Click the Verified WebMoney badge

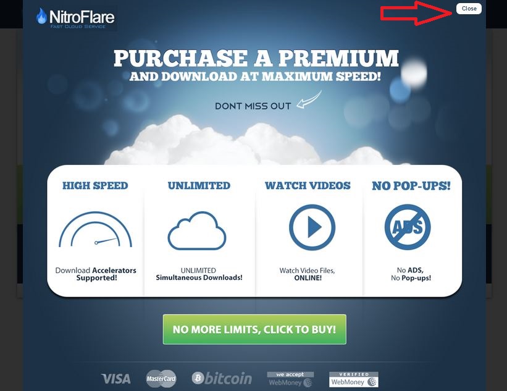[x=354, y=379]
